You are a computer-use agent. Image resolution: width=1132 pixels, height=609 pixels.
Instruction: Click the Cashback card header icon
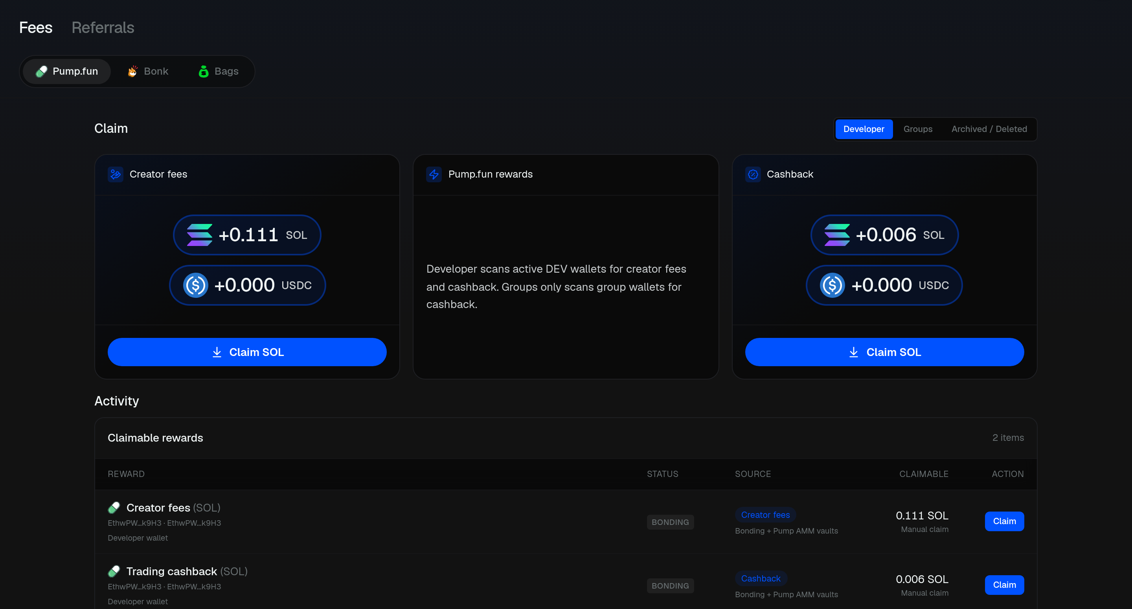click(753, 174)
